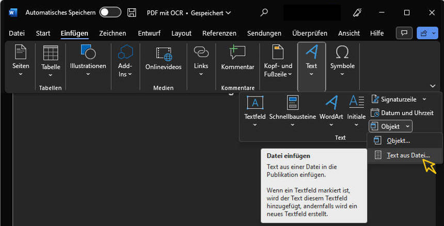Expand the Textfeld dropdown arrow
Screen dimensions: 444x226
[x=255, y=124]
